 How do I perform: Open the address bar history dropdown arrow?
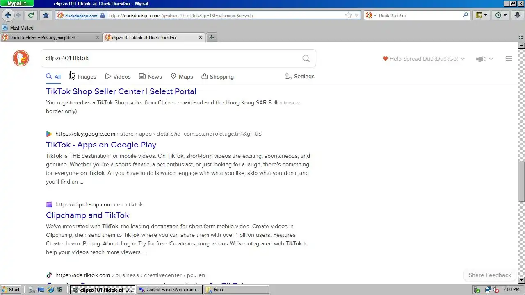(356, 16)
